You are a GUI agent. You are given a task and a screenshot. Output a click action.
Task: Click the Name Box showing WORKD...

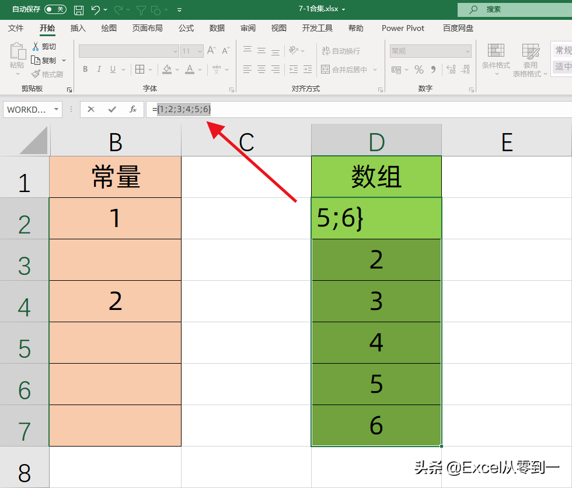[33, 109]
